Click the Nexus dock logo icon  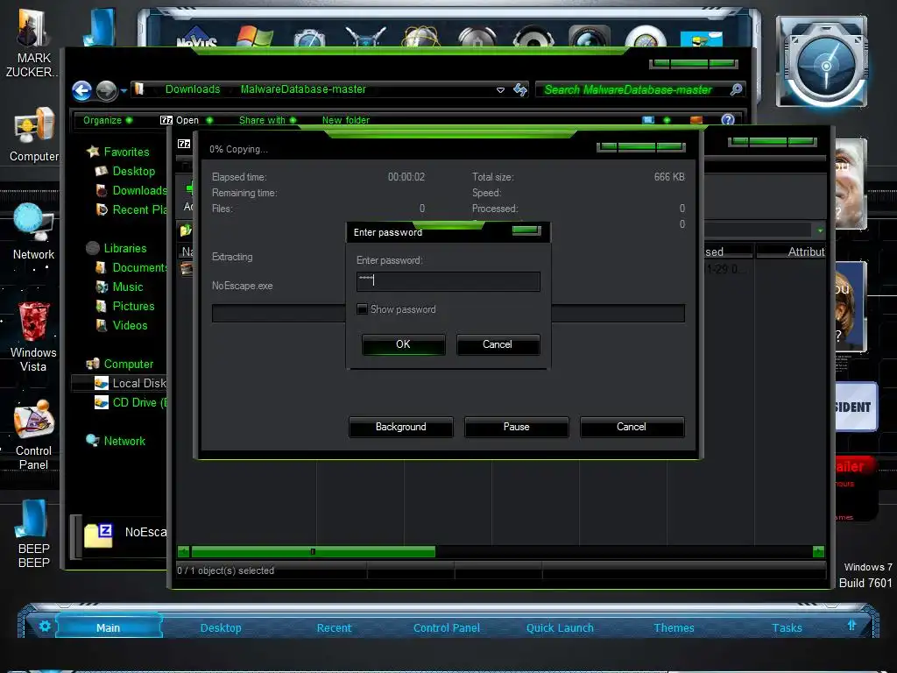pos(197,37)
